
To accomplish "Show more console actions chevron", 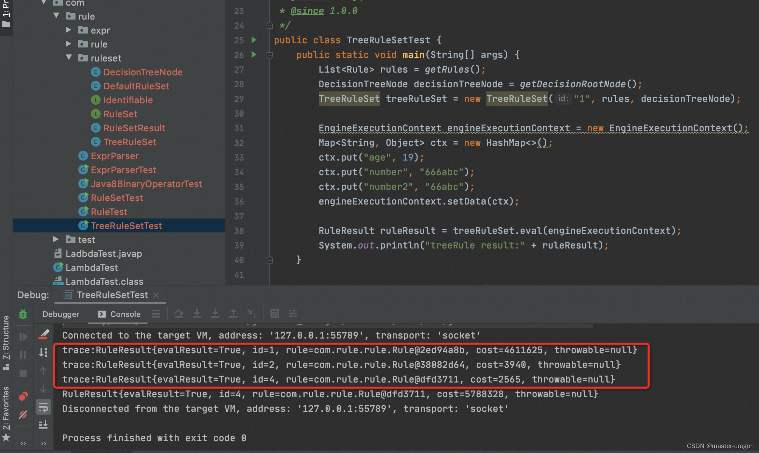I will (x=43, y=444).
